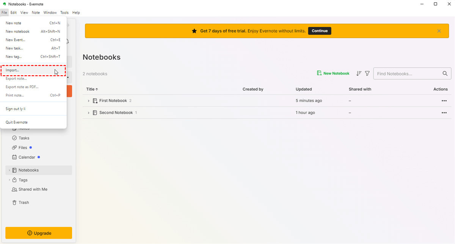Choose New tag... menu entry
The image size is (455, 244).
click(x=33, y=56)
